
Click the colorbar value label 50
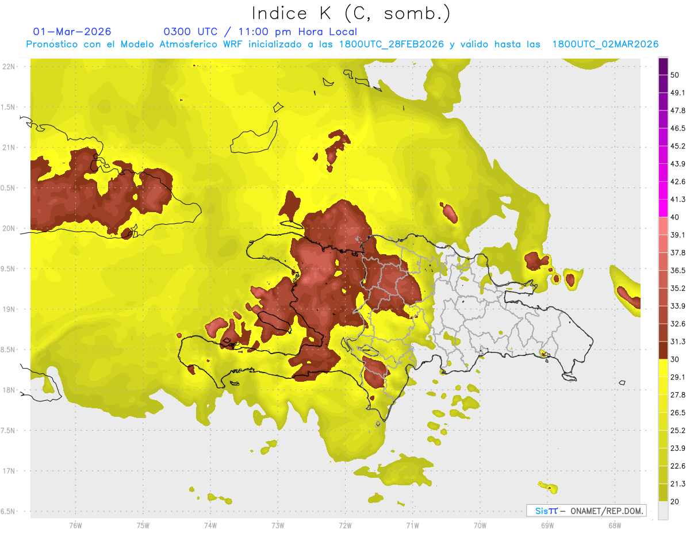[x=675, y=75]
